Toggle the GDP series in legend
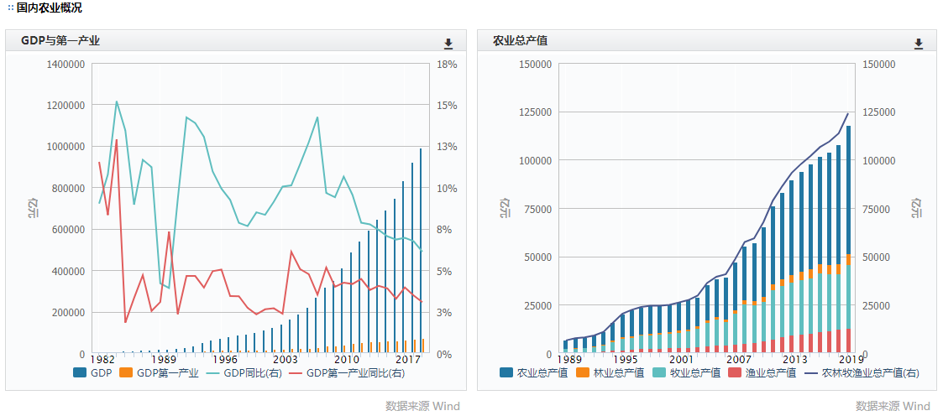 [x=93, y=373]
